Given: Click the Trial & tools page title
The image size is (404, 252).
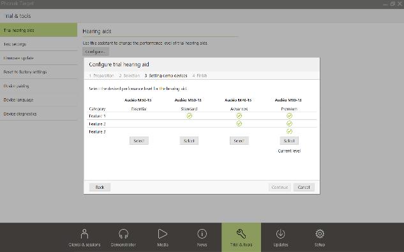Looking at the screenshot, I should [x=18, y=16].
